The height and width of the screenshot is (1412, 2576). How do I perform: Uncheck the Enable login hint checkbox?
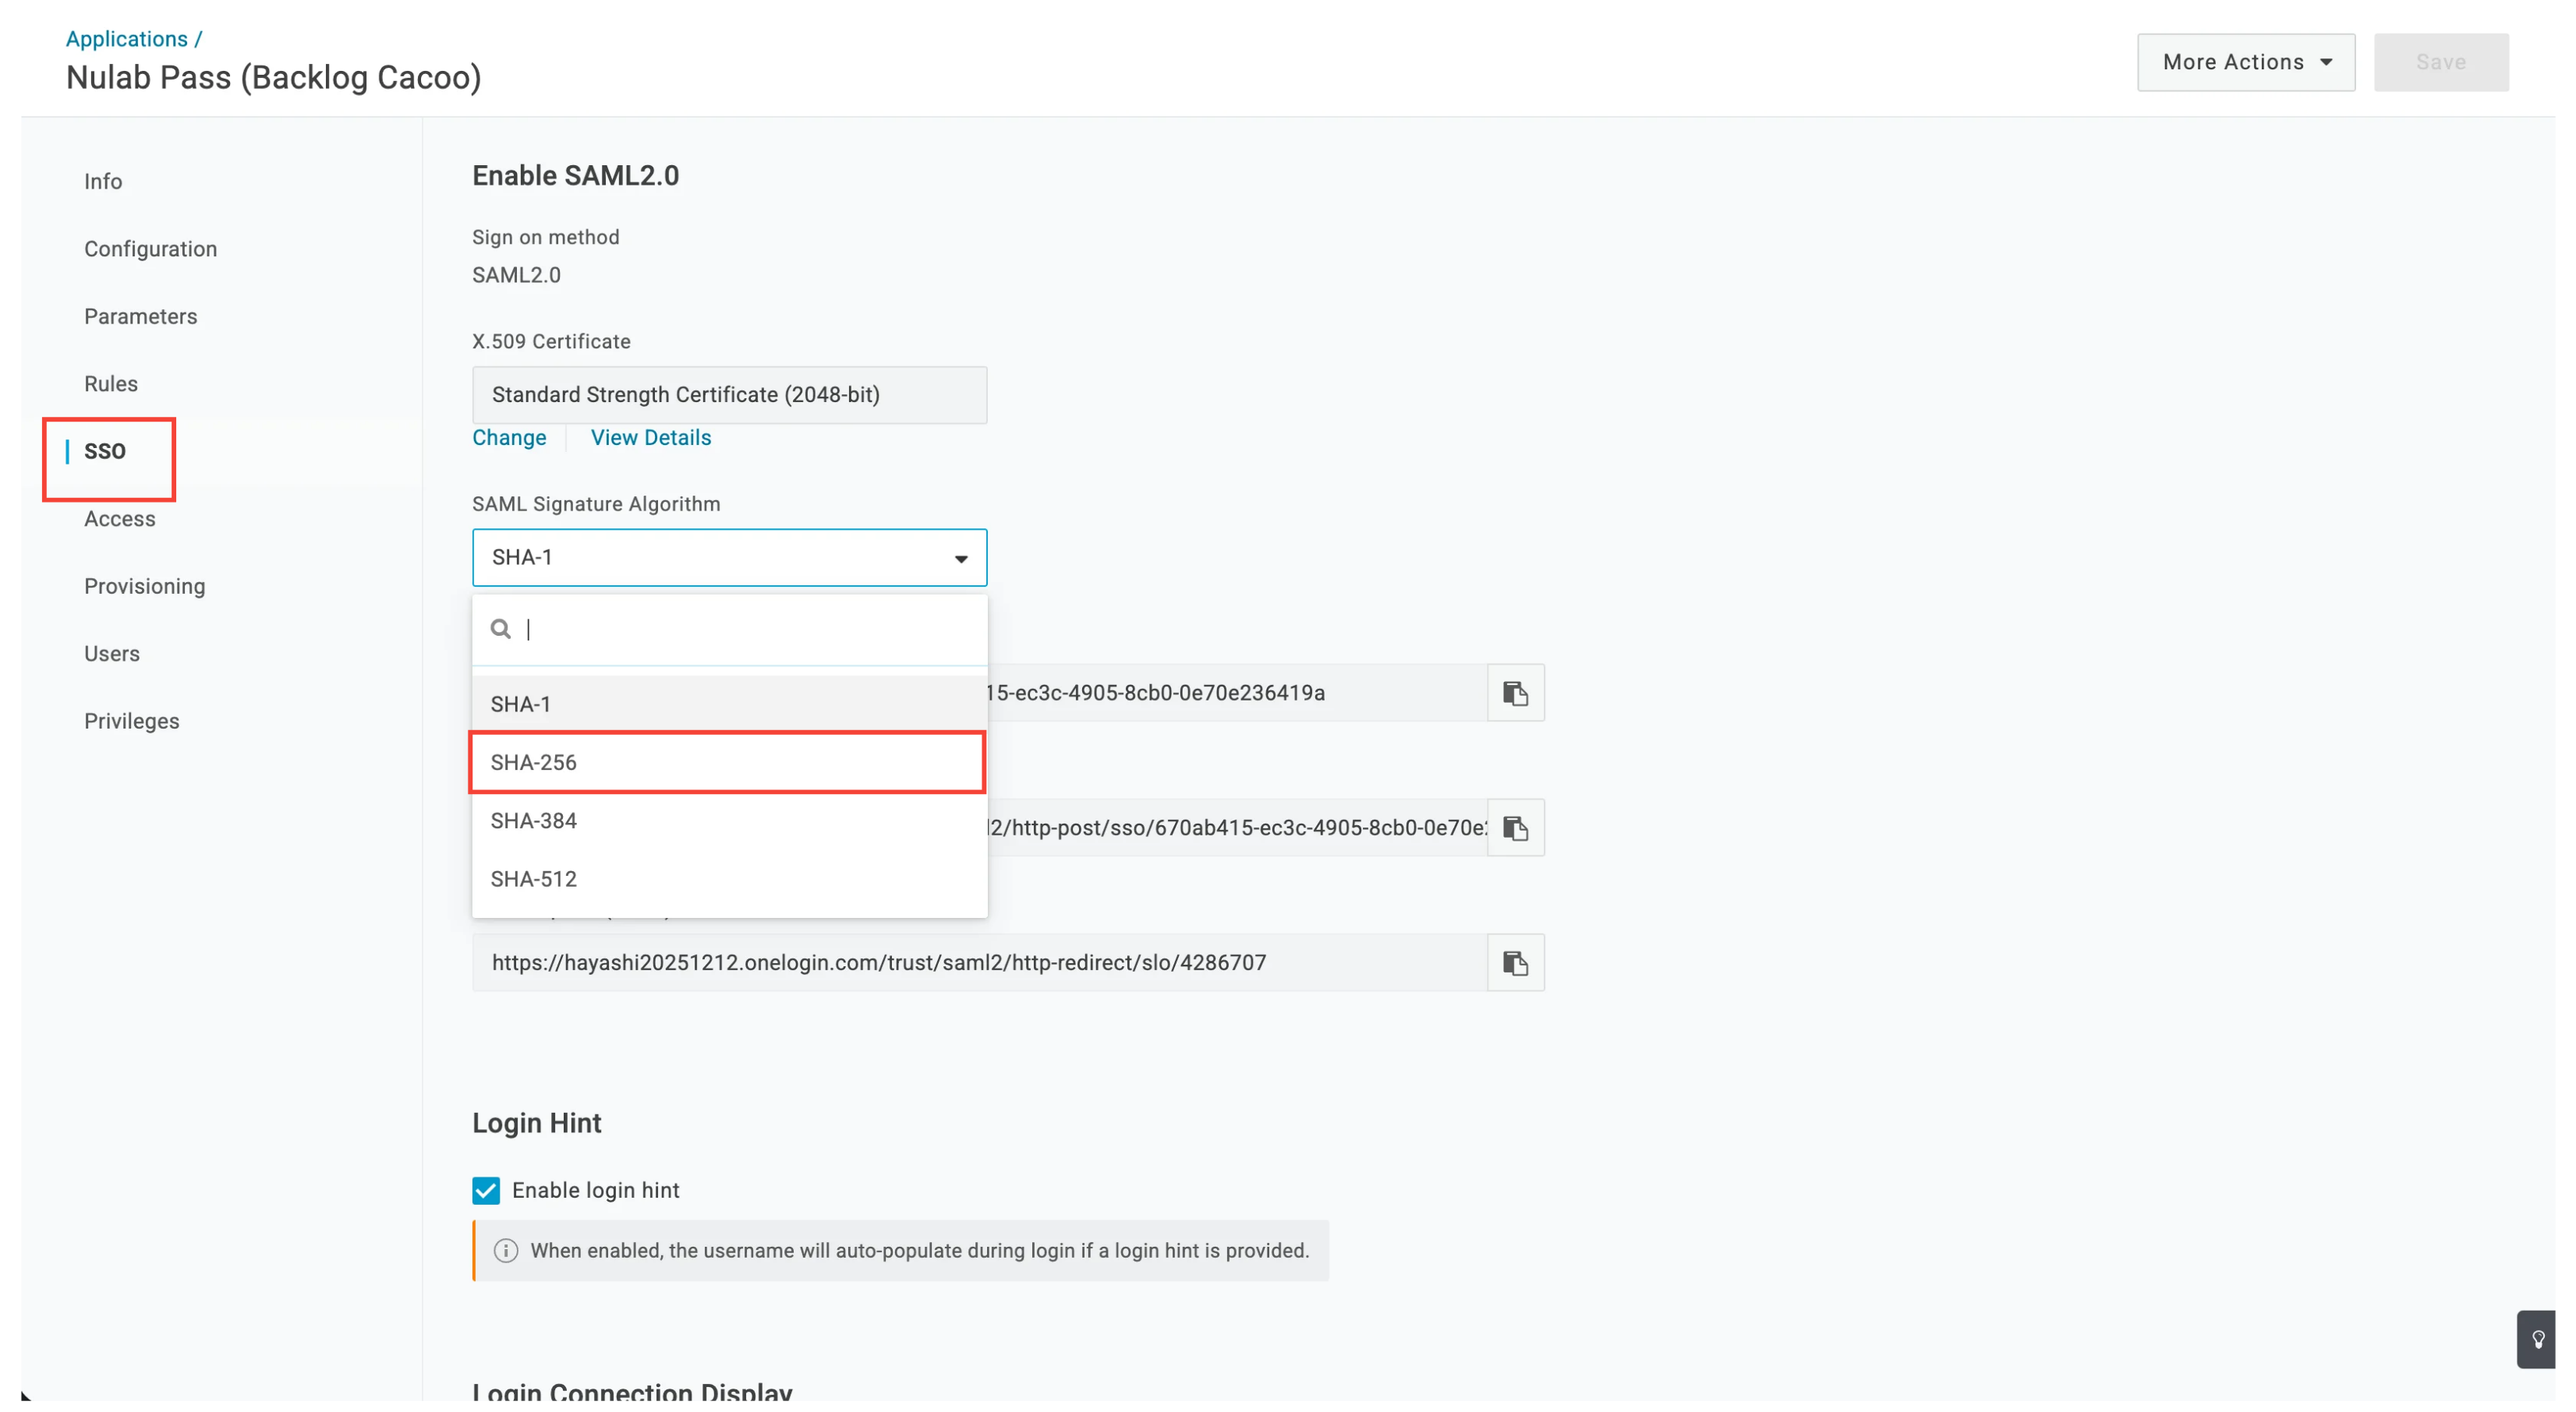click(486, 1190)
